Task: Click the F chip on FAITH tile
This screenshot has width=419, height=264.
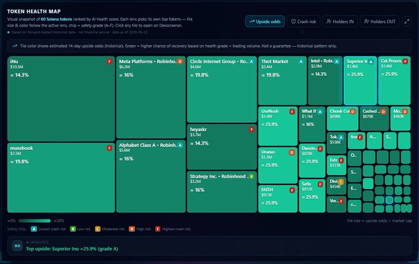Action: pyautogui.click(x=292, y=190)
